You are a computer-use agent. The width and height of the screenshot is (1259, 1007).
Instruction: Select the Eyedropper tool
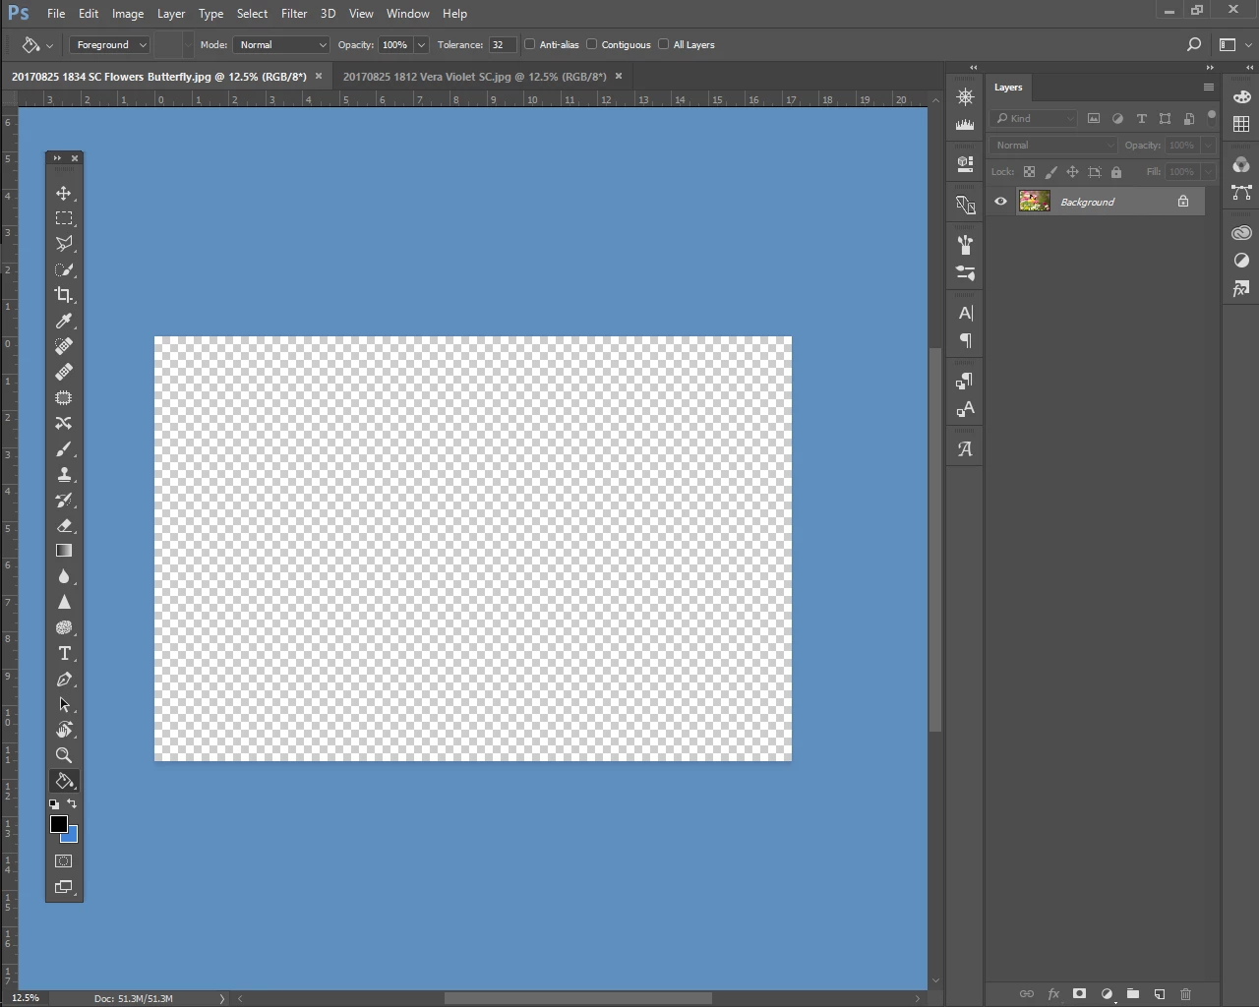[x=64, y=321]
